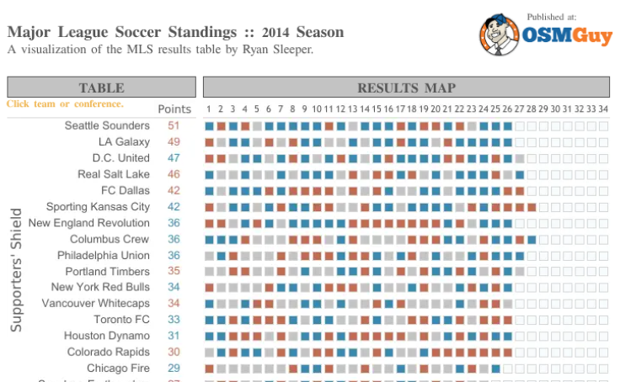The height and width of the screenshot is (382, 620).
Task: Select the LA Galaxy team name
Action: (124, 142)
